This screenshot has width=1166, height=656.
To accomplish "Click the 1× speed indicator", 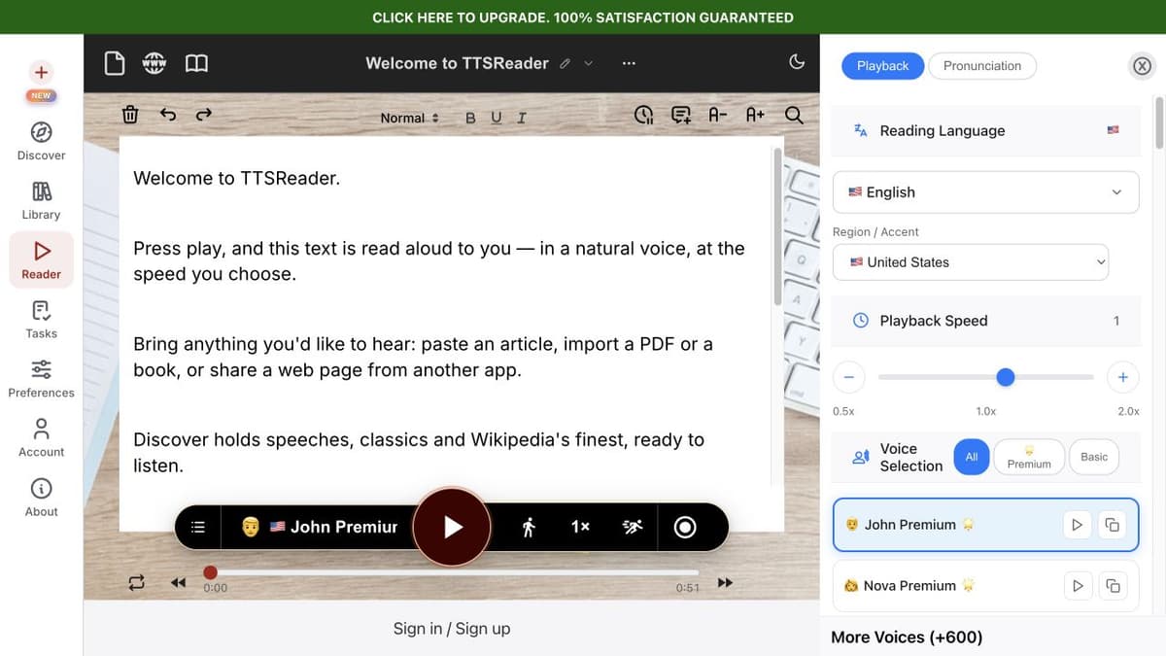I will point(580,527).
